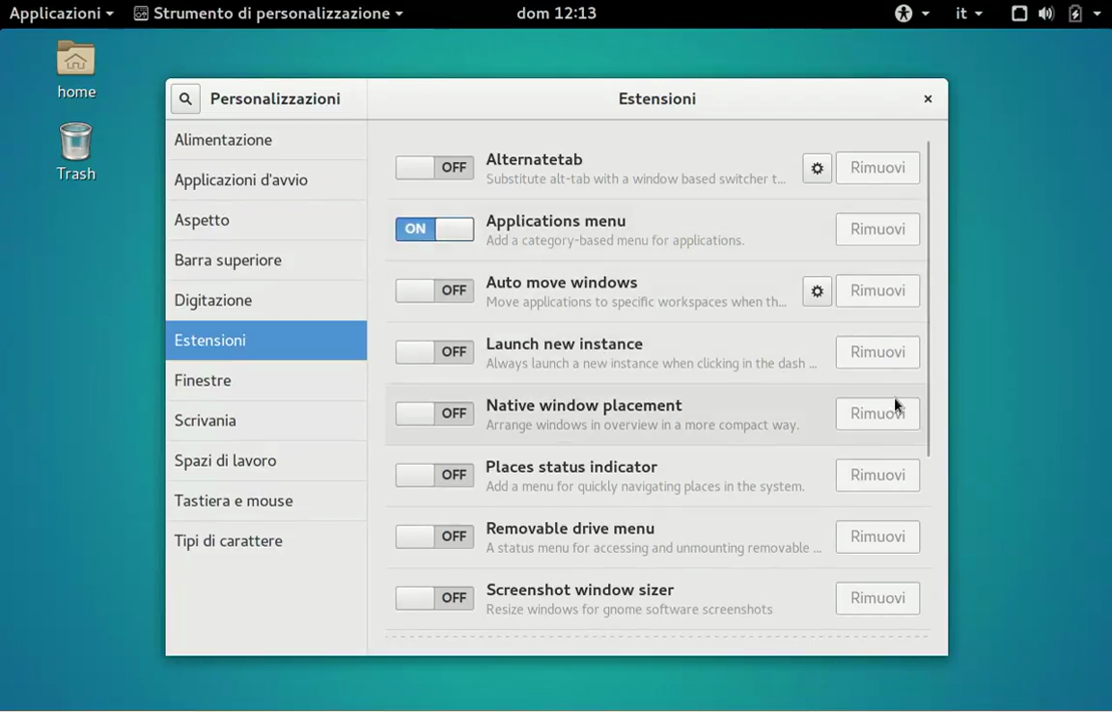The width and height of the screenshot is (1112, 712).
Task: Open the 'it' keyboard layout dropdown
Action: pyautogui.click(x=968, y=14)
